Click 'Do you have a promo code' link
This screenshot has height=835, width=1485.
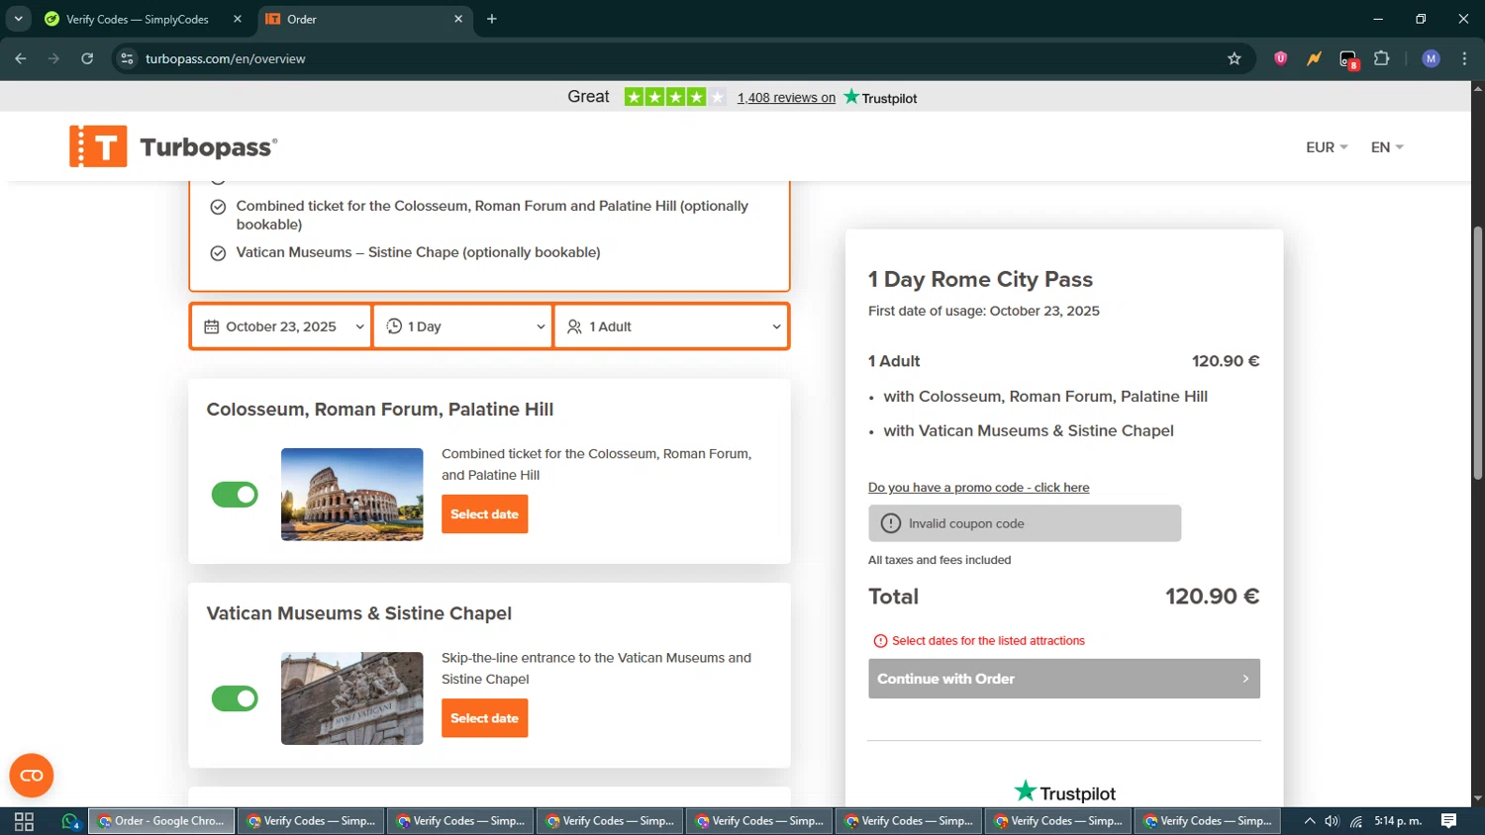click(x=978, y=488)
